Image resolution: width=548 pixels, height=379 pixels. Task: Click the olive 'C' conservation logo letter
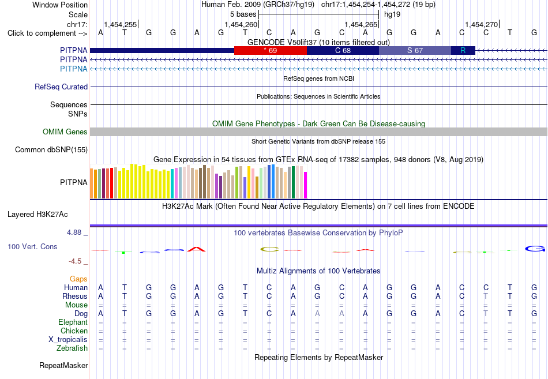pyautogui.click(x=270, y=249)
